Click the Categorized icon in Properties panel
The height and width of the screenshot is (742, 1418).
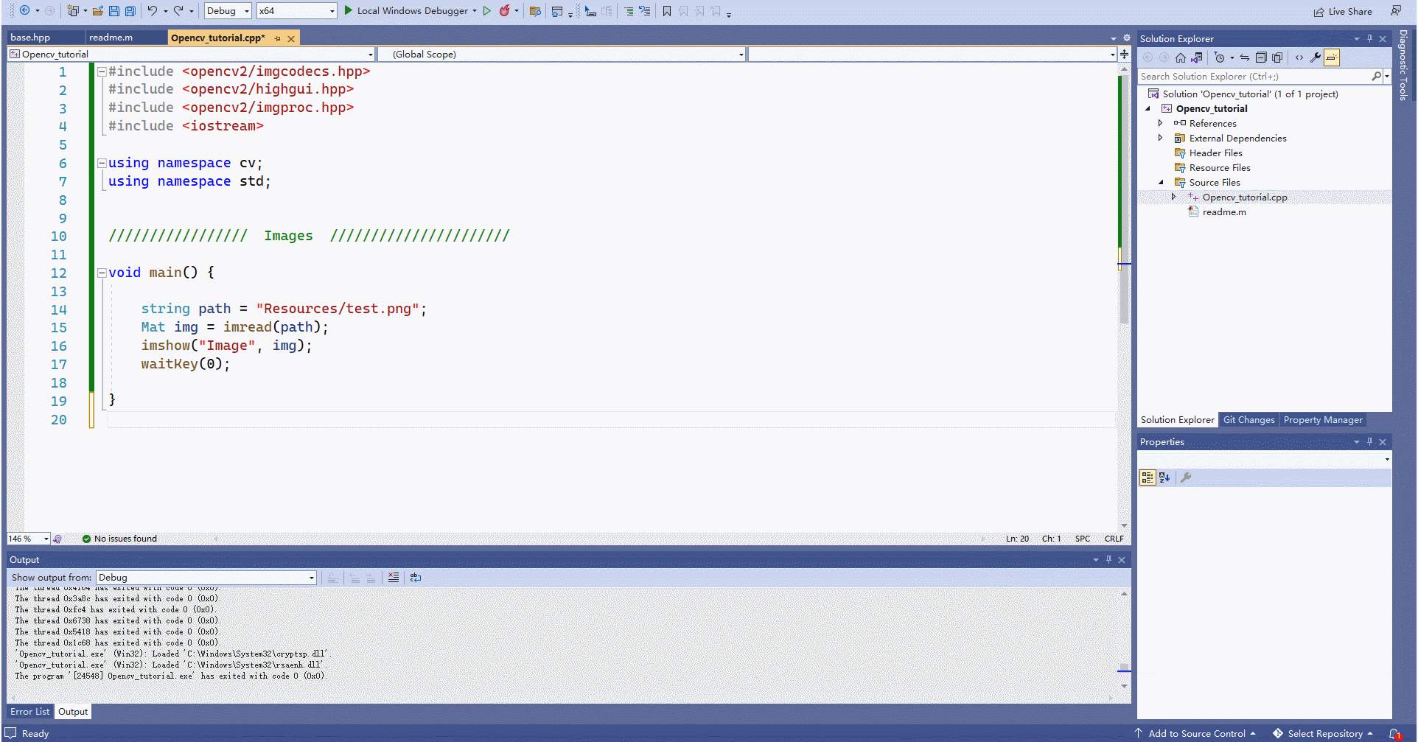pos(1148,477)
